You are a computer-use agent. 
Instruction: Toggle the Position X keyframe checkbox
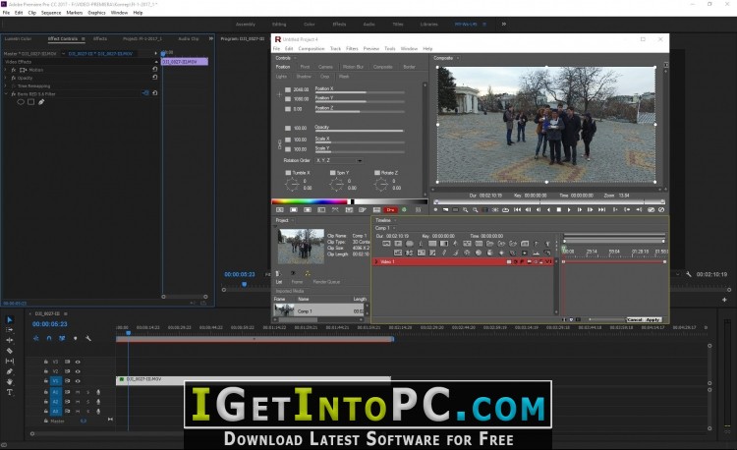tap(288, 89)
